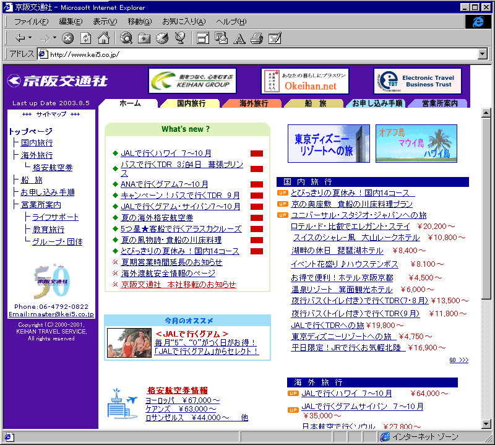The width and height of the screenshot is (495, 445).
Task: Open back button history dropdown arrow
Action: point(30,38)
